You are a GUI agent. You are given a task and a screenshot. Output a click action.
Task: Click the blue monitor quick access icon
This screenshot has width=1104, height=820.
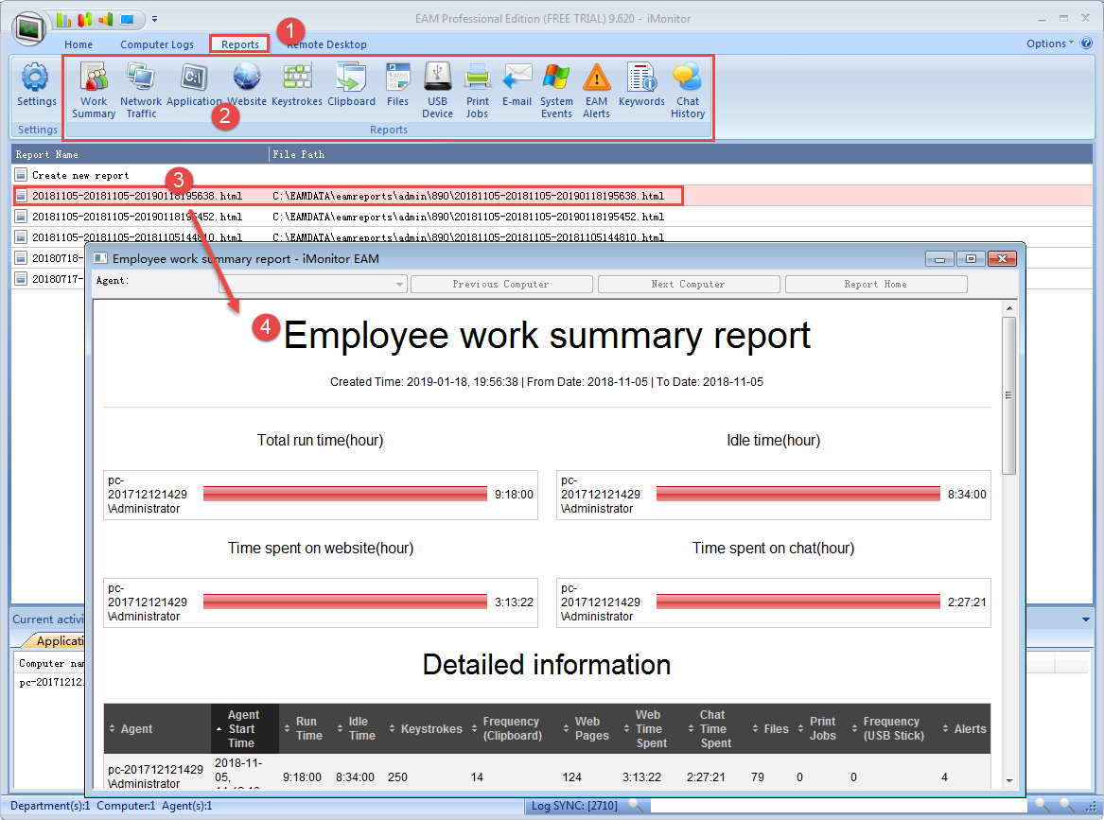128,20
